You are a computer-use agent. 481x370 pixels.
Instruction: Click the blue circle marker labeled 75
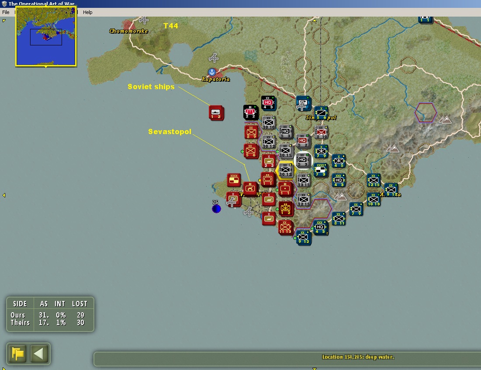(216, 209)
